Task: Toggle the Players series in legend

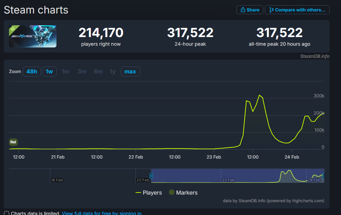Action: pos(149,192)
